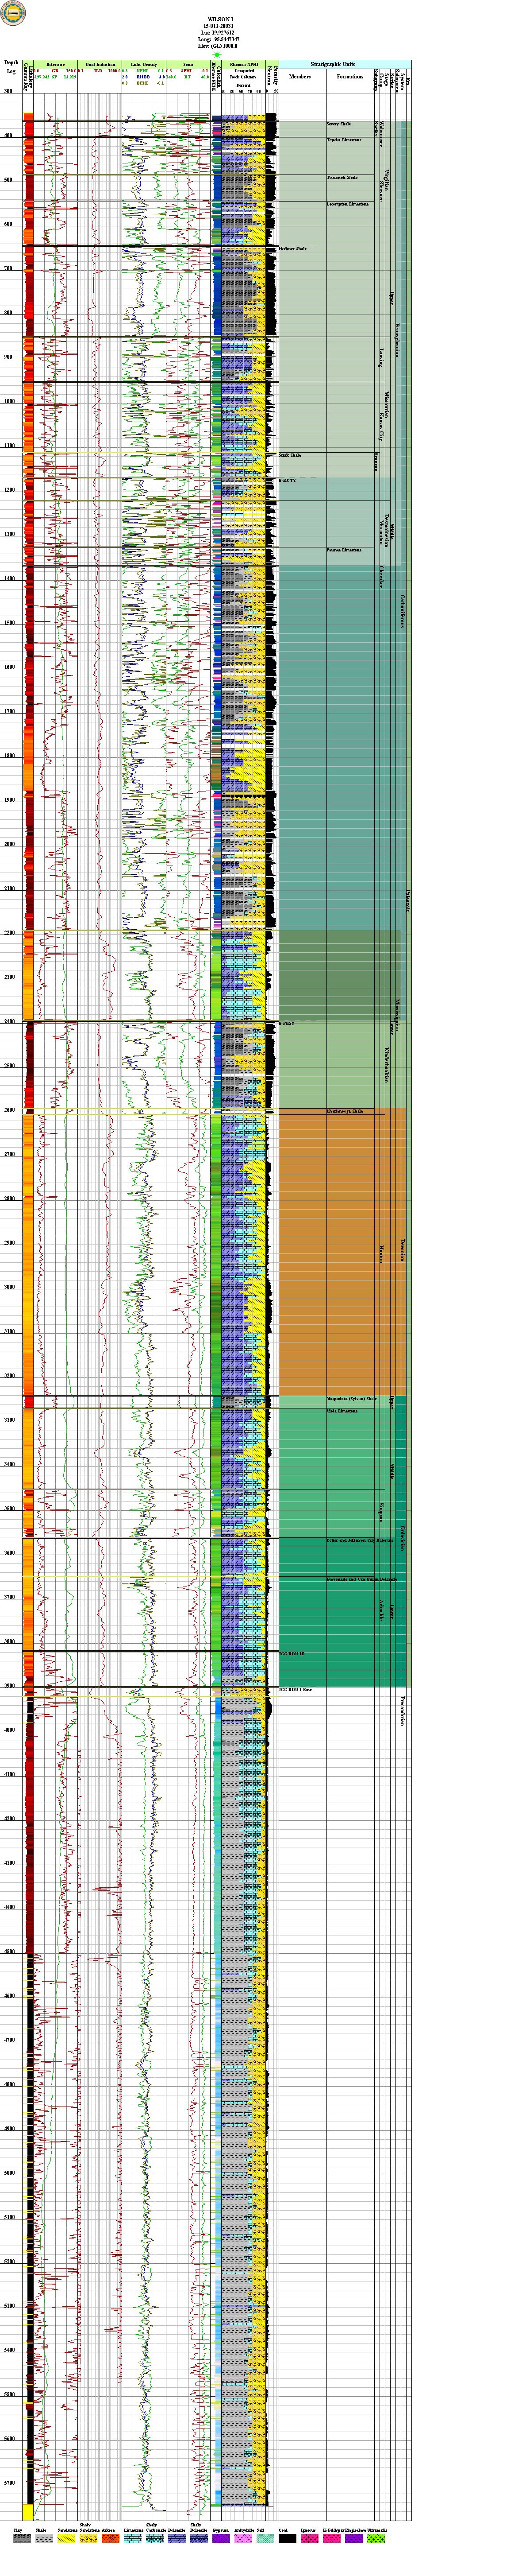
Task: Click the Tecumseh Shale formation label
Action: pos(342,177)
